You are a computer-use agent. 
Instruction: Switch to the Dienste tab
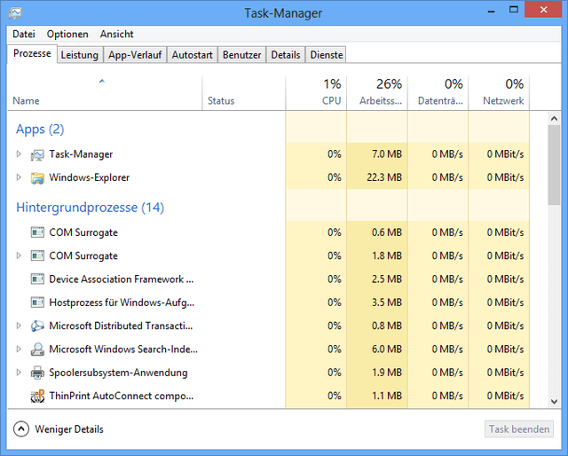326,55
